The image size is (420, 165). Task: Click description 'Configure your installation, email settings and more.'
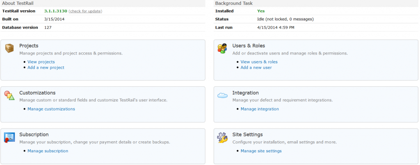point(285,142)
